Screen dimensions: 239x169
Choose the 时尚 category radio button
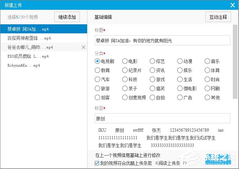click(x=207, y=79)
